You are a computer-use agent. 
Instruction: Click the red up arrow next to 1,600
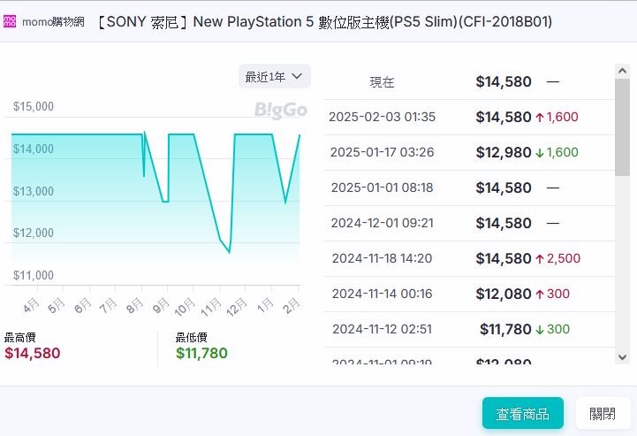540,118
